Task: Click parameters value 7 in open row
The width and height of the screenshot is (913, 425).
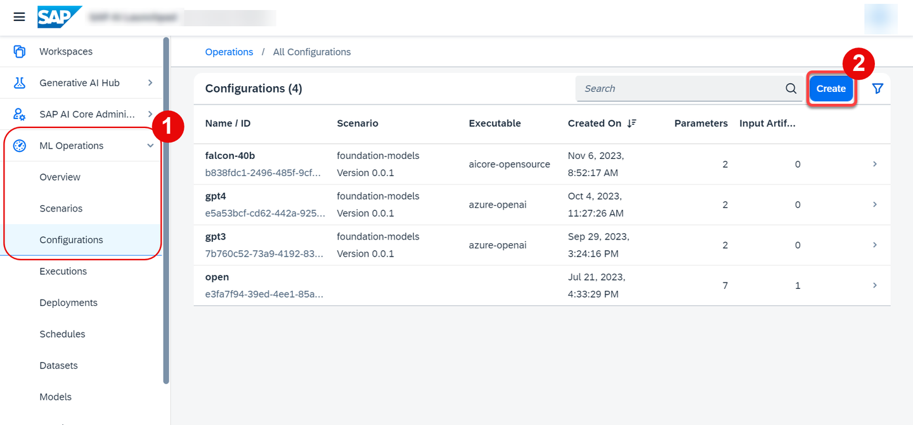Action: [725, 286]
